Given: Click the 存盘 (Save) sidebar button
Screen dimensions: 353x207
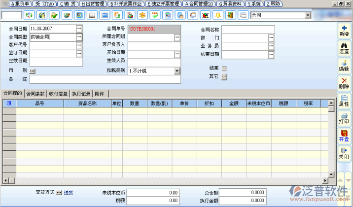Looking at the screenshot, I should [344, 136].
